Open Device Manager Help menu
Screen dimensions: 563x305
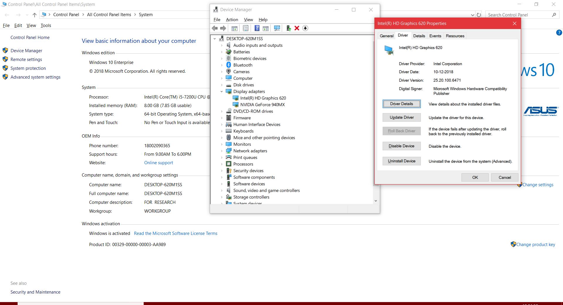coord(263,20)
